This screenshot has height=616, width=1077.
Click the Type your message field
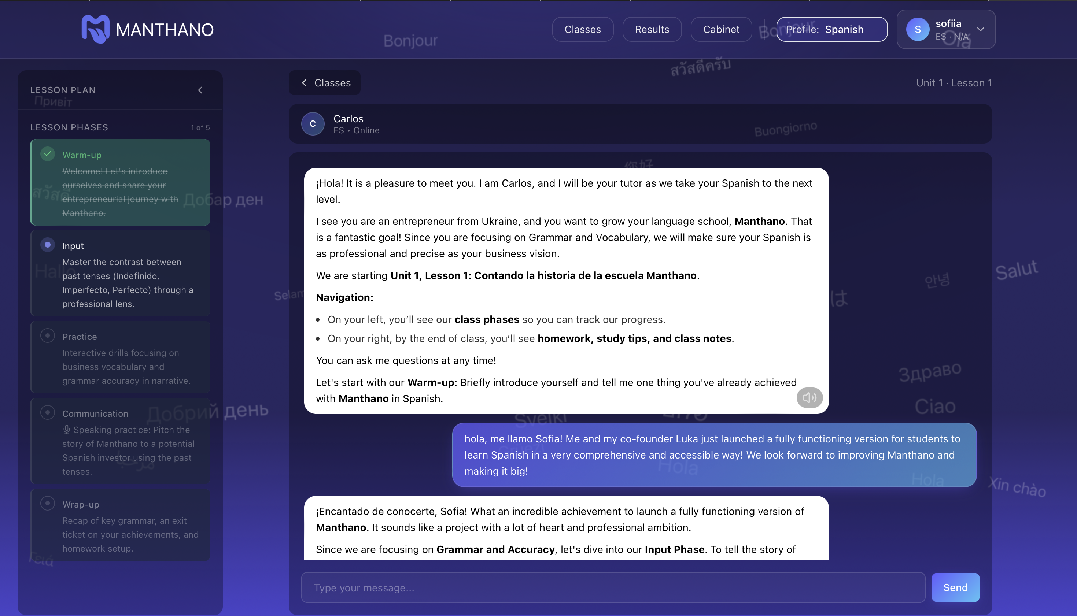[613, 588]
